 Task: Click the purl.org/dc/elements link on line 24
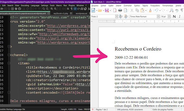[64, 38]
